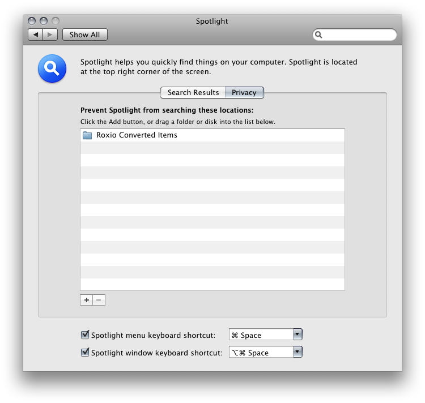Focus the System Preferences search field
Screen dimensions: 425x403
(x=355, y=35)
